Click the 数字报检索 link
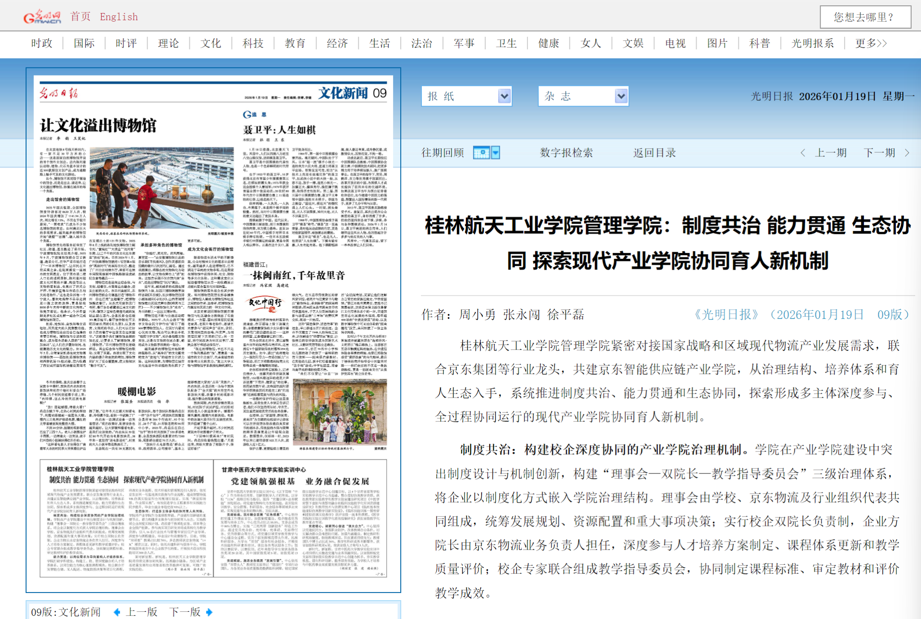Image resolution: width=921 pixels, height=619 pixels. coord(566,153)
